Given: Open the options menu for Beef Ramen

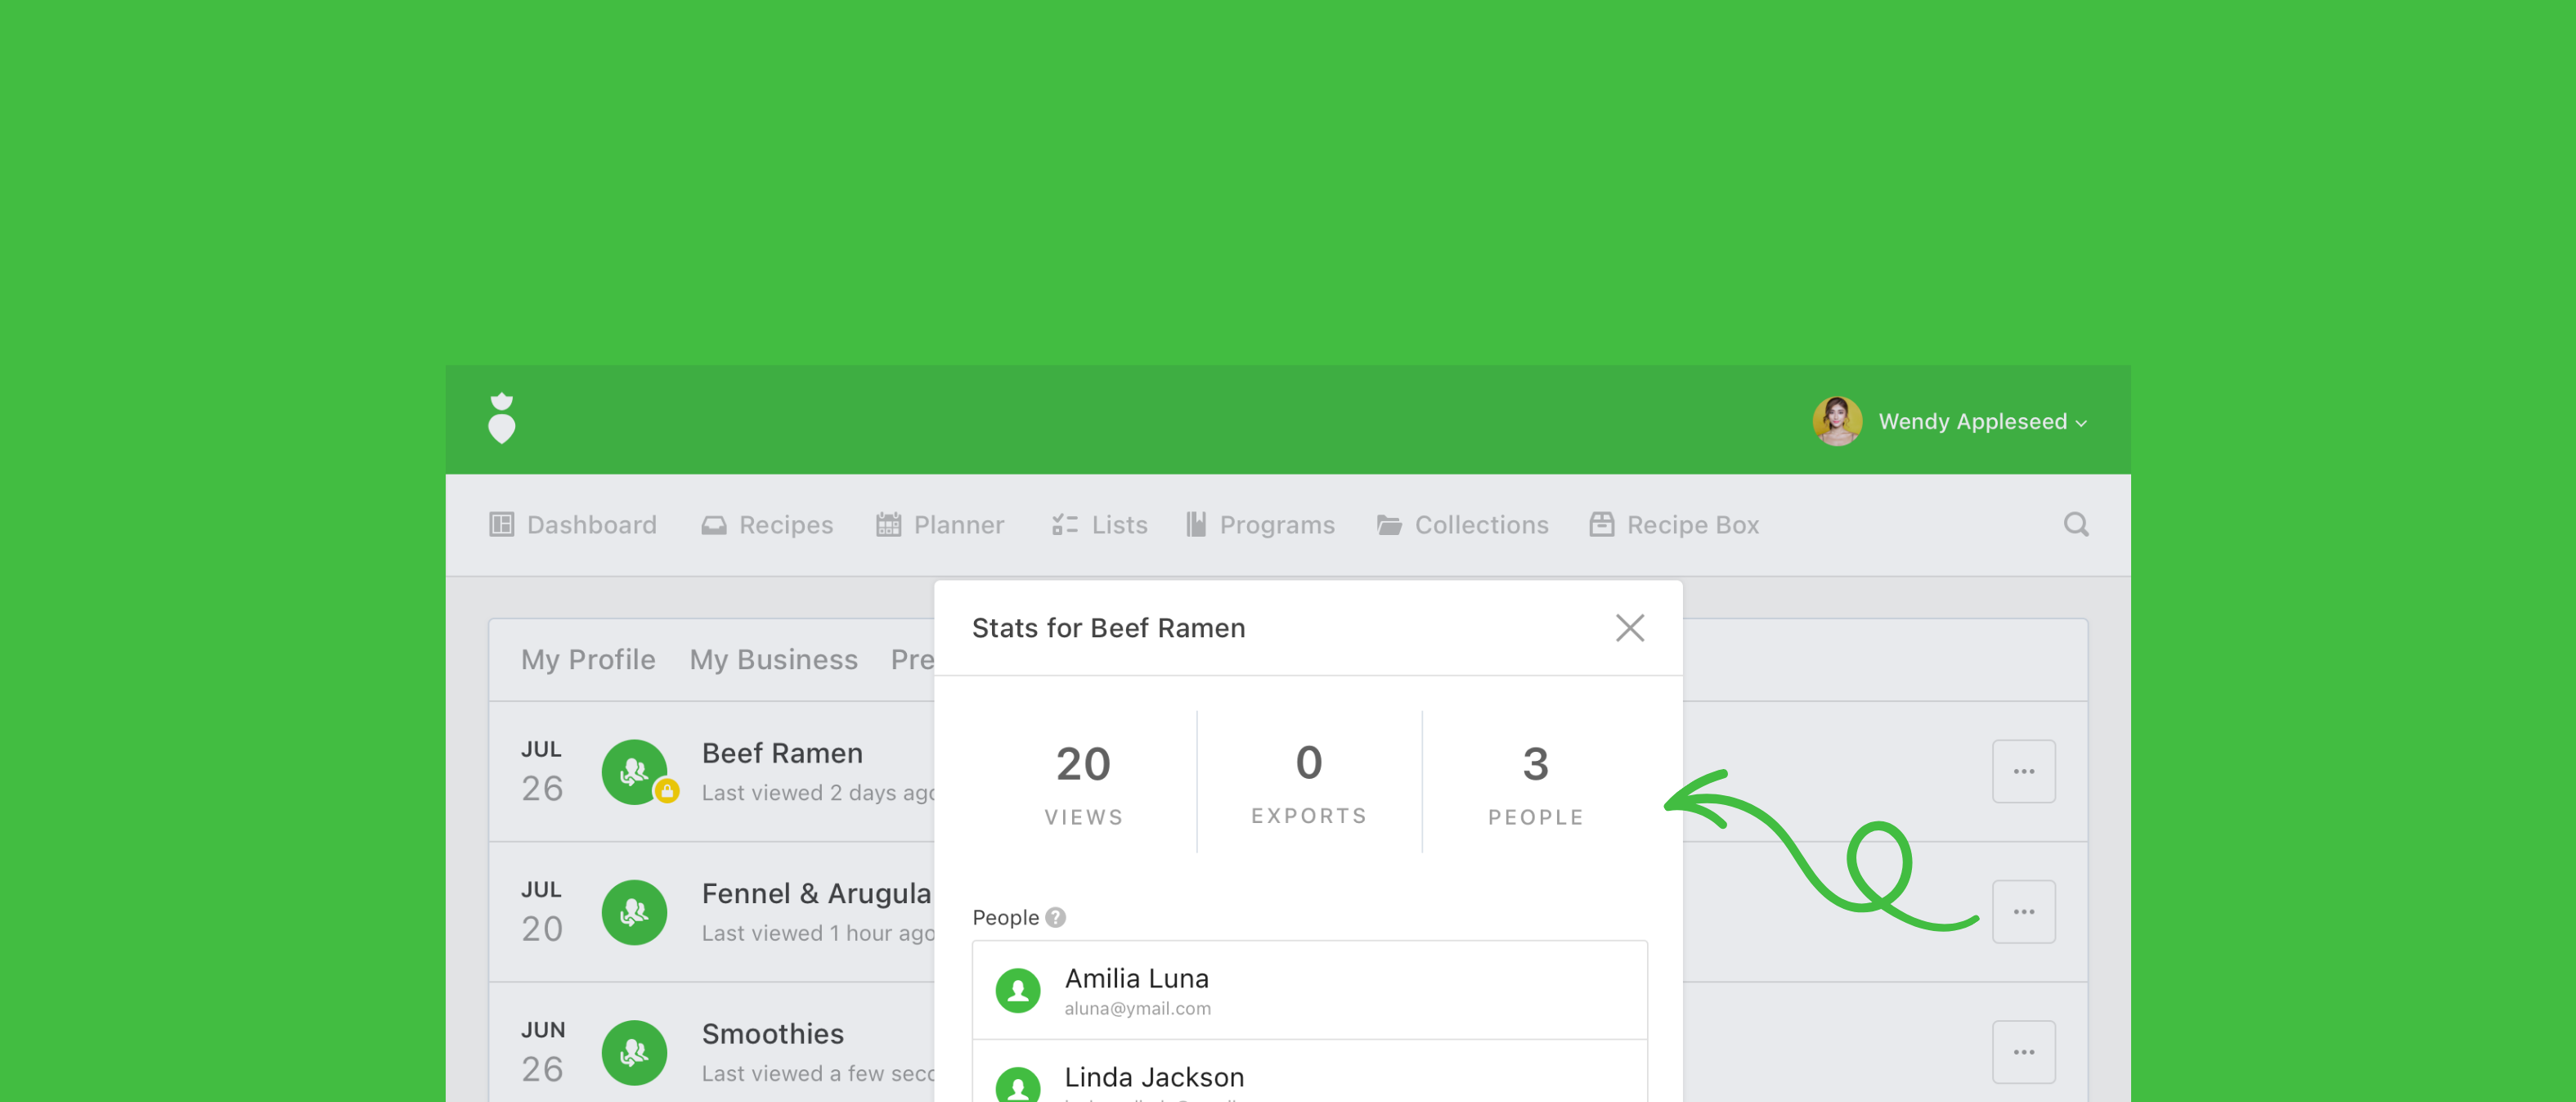Looking at the screenshot, I should point(2023,771).
